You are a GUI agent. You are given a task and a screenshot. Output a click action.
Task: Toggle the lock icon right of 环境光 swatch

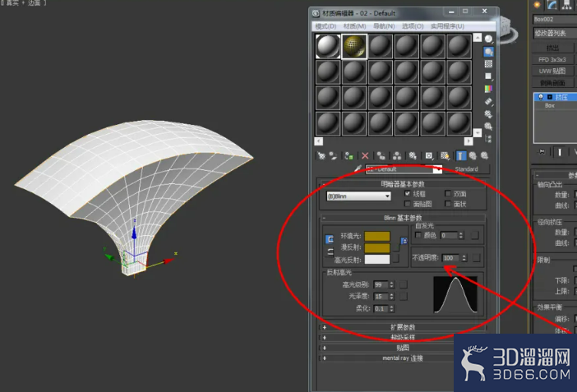pyautogui.click(x=404, y=241)
